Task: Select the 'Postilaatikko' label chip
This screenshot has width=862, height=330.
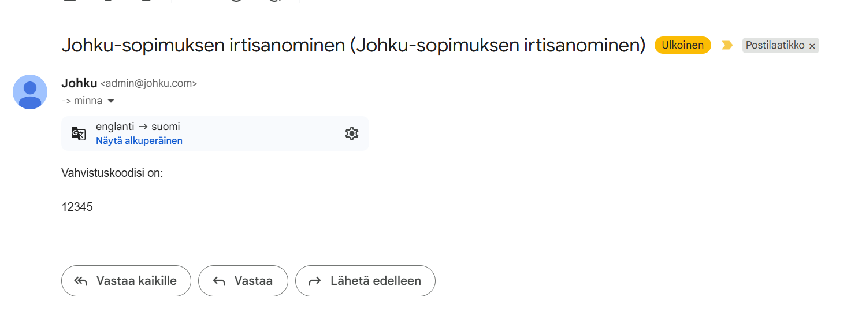Action: (774, 45)
